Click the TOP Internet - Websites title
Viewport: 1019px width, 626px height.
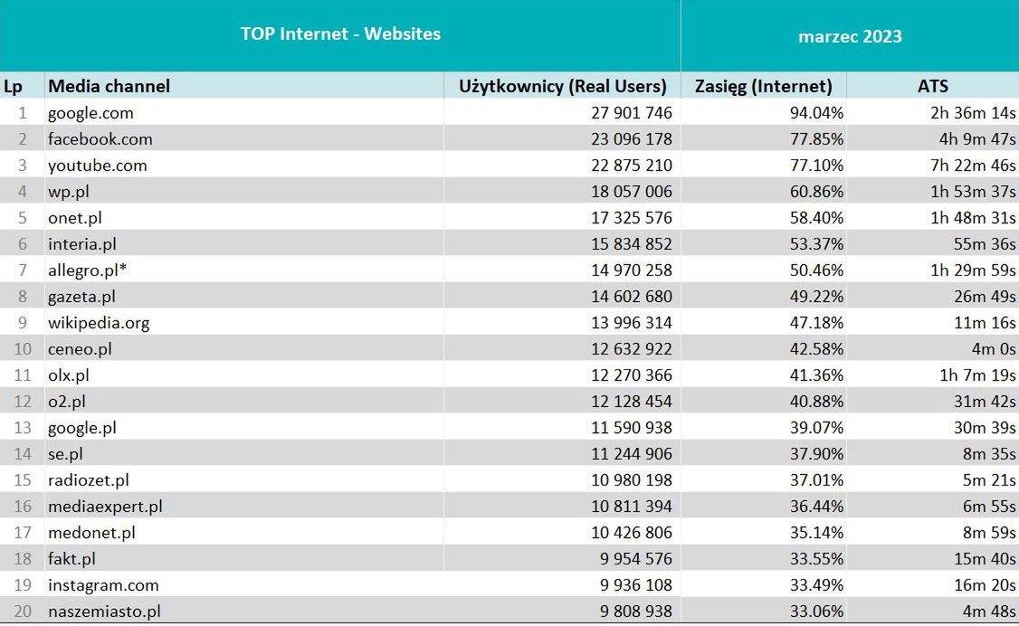[340, 34]
